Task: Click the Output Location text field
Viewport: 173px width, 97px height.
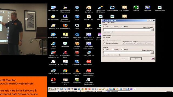Action: click(127, 53)
